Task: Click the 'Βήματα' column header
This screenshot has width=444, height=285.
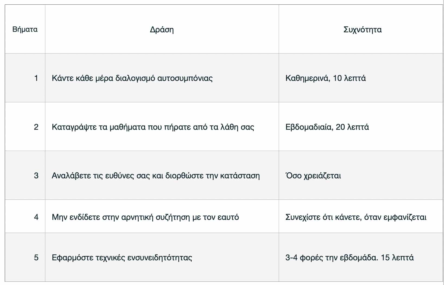Action: point(25,29)
